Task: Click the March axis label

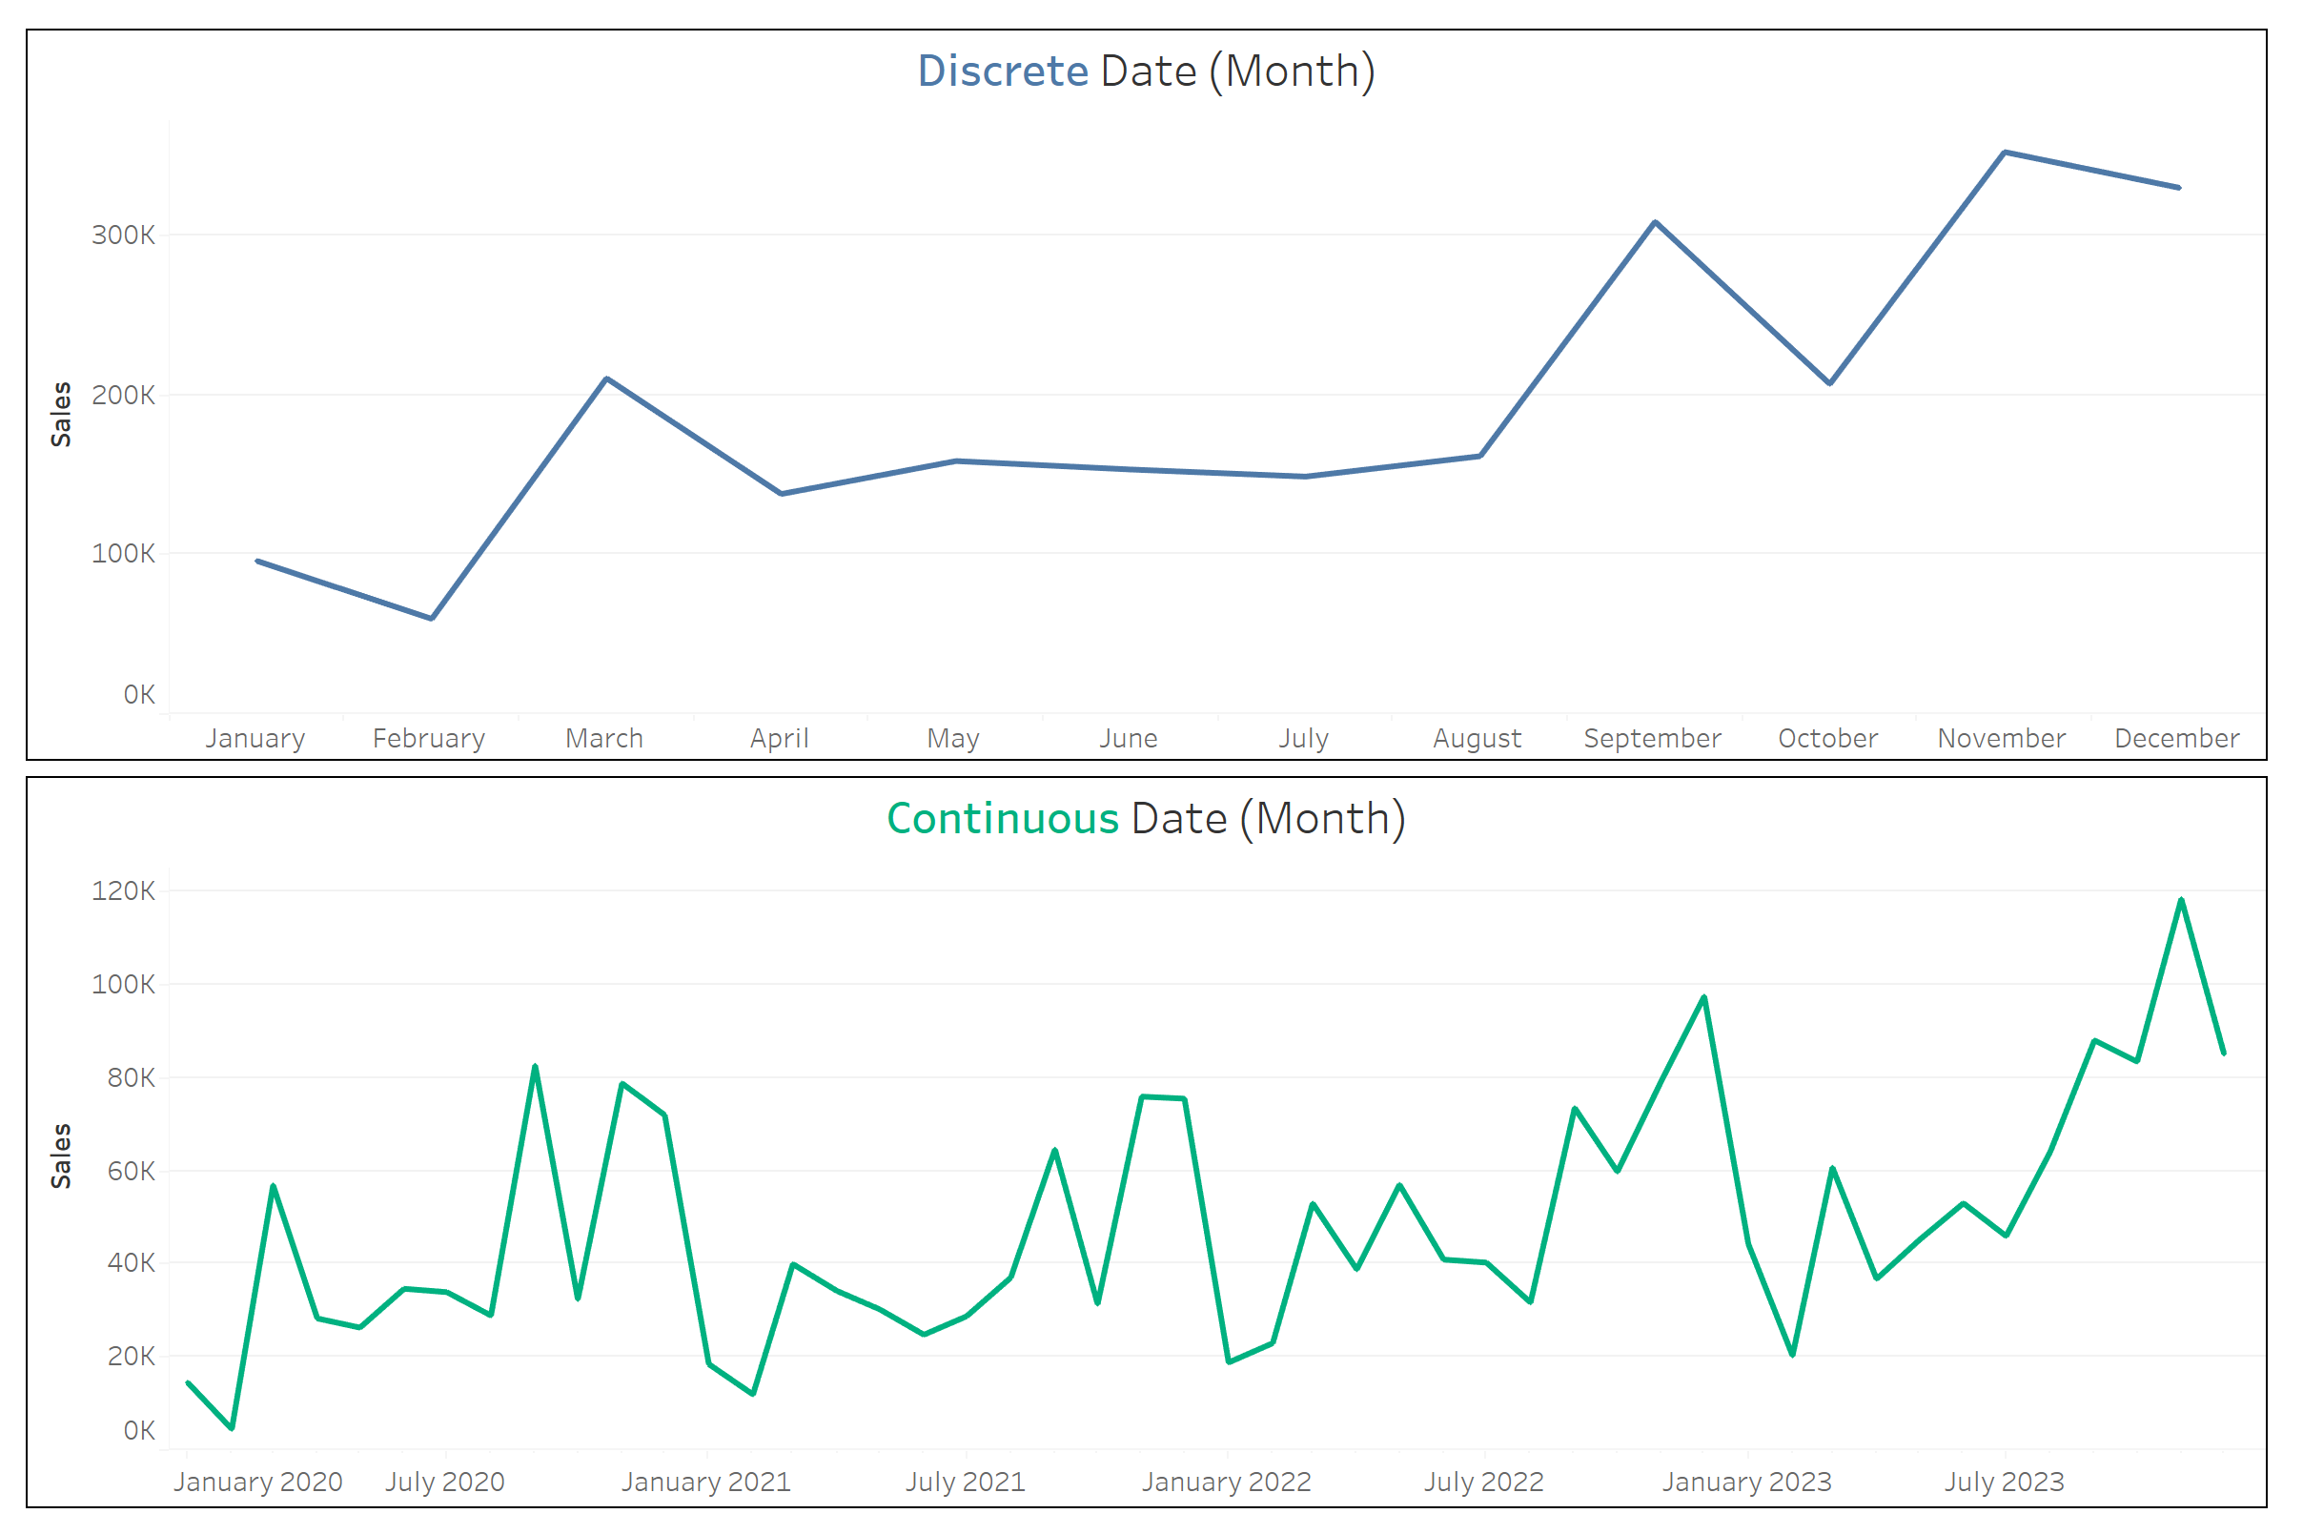Action: 604,739
